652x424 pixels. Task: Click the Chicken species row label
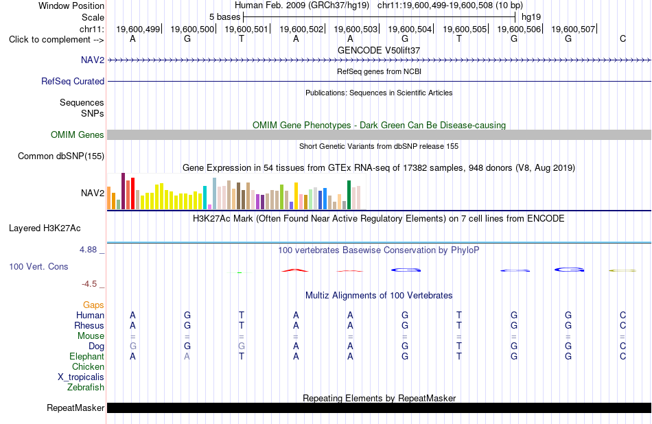[x=88, y=366]
